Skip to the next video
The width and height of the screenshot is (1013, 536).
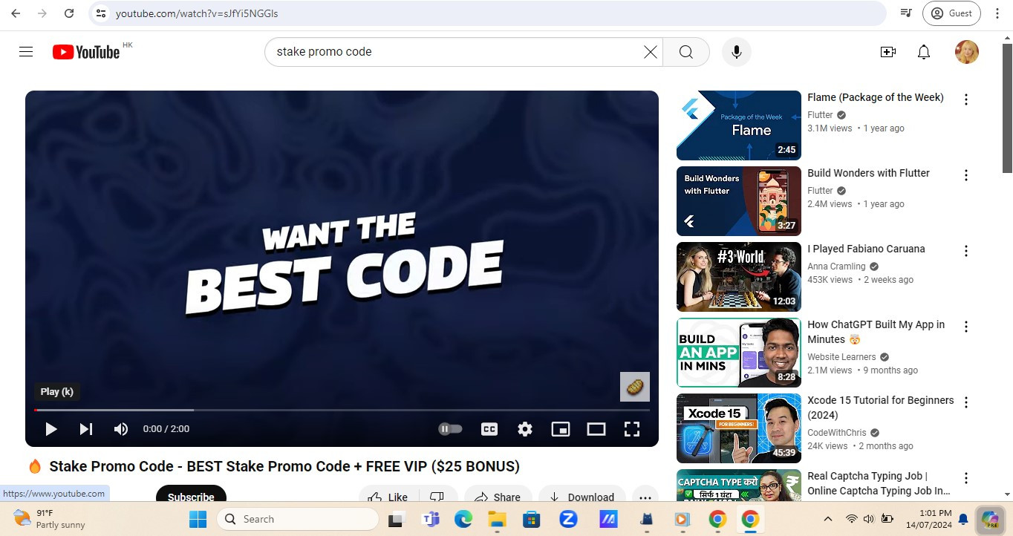click(86, 429)
